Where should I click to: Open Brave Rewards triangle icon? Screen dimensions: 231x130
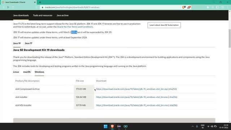tap(189, 7)
